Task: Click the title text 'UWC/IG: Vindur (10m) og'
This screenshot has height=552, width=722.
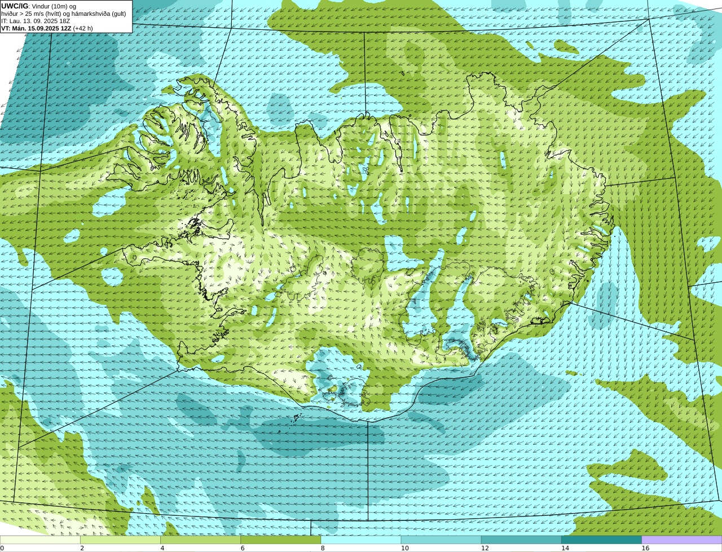Action: 38,6
